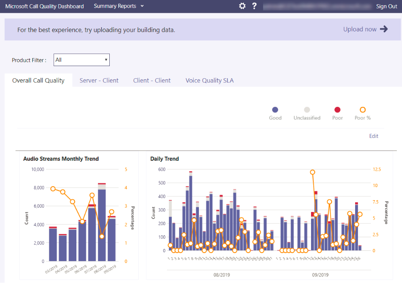Open the settings gear icon
The height and width of the screenshot is (286, 402).
tap(242, 6)
